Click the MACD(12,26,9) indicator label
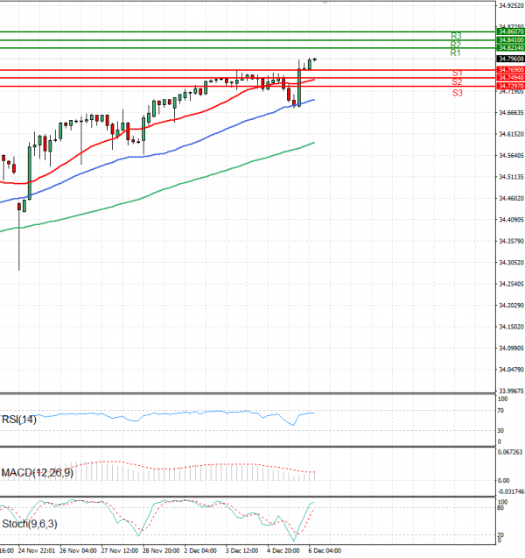This screenshot has height=558, width=525. [x=38, y=473]
